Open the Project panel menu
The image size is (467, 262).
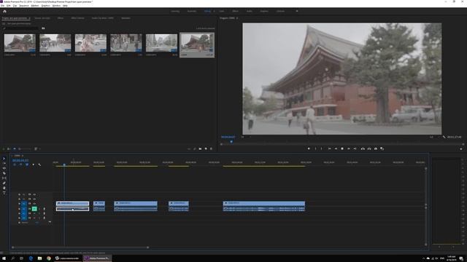tap(29, 18)
